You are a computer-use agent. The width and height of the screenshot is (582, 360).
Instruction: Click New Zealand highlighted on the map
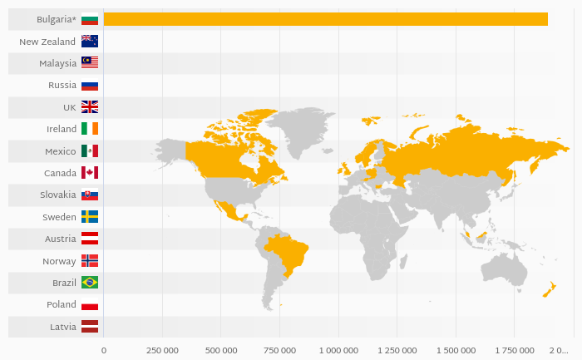(550, 290)
